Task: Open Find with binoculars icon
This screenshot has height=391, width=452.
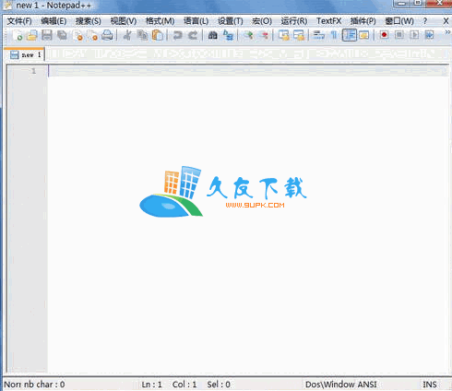Action: [212, 35]
